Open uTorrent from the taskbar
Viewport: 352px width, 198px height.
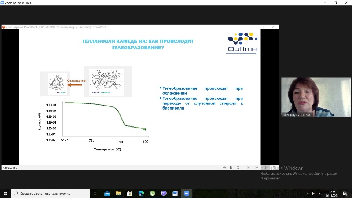pyautogui.click(x=153, y=194)
